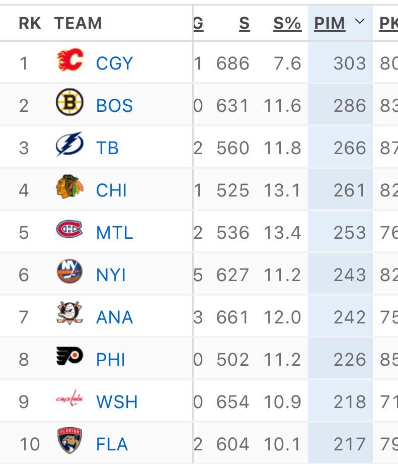The height and width of the screenshot is (464, 398).
Task: Click the G column header
Action: [198, 23]
